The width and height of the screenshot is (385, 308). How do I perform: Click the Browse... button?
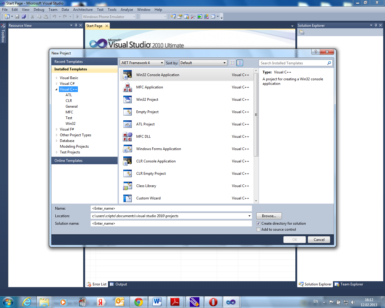click(269, 216)
